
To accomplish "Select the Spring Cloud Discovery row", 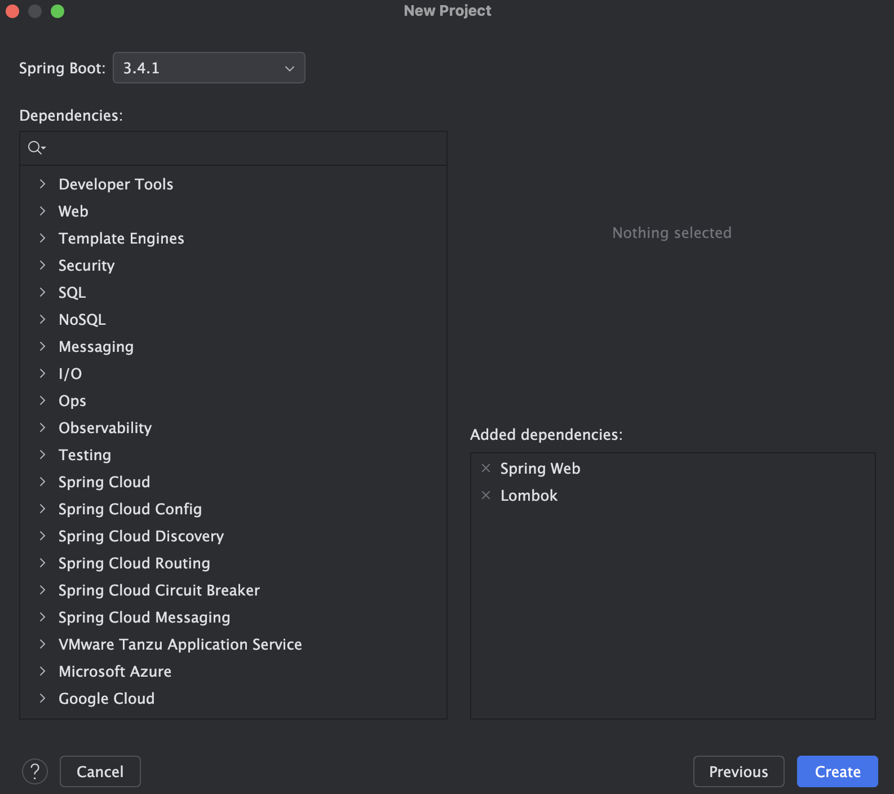I will (233, 536).
